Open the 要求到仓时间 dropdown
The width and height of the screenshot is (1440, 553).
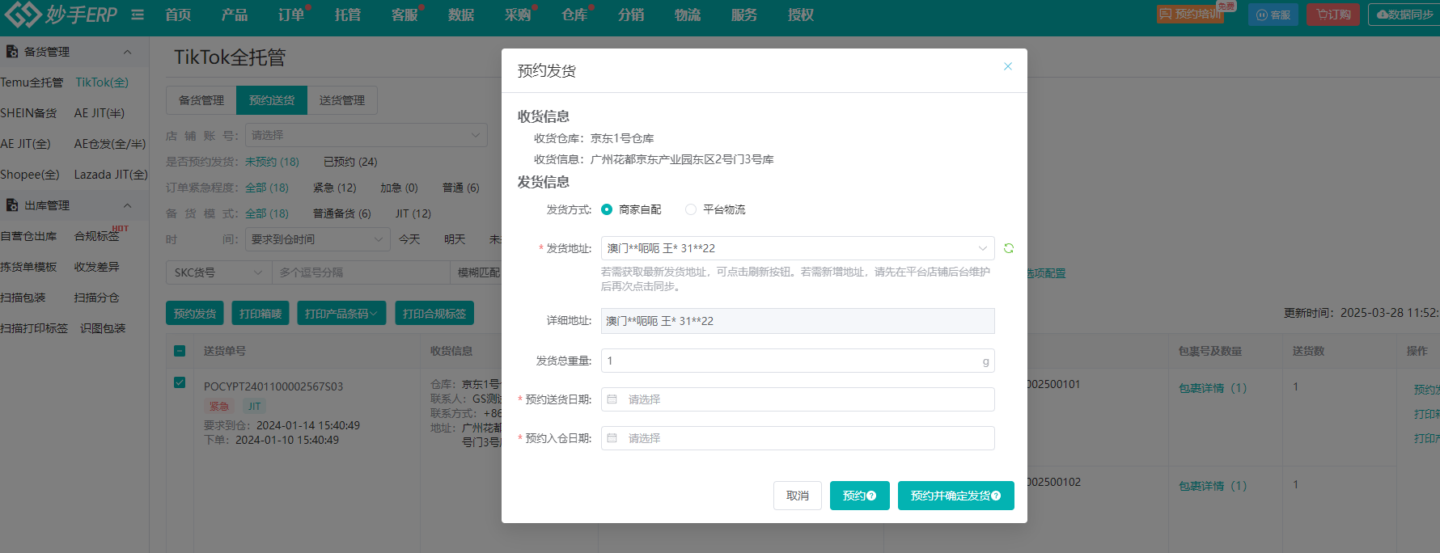click(x=319, y=239)
